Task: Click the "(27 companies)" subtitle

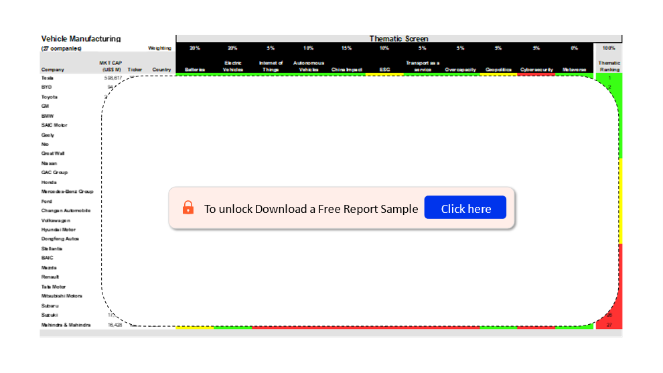Action: click(62, 48)
